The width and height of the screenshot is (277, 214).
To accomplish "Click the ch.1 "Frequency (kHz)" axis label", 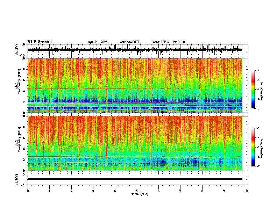I will (x=19, y=81).
